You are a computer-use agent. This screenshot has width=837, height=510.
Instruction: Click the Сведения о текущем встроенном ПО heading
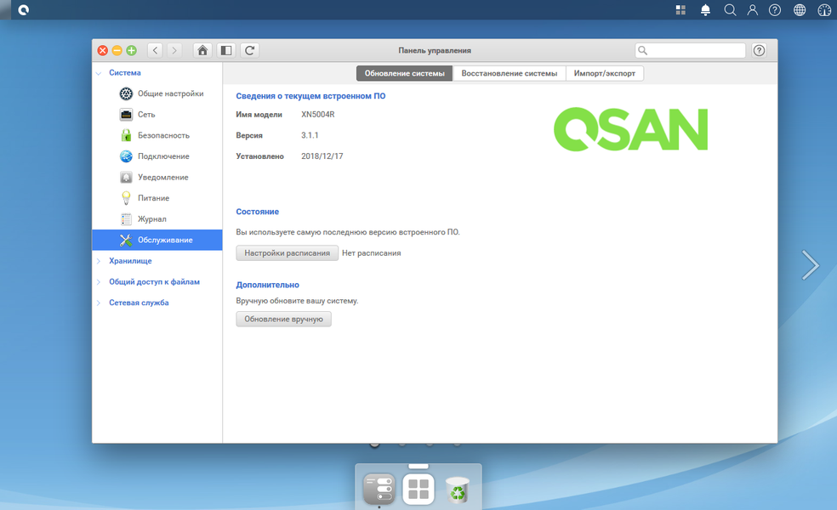point(310,96)
